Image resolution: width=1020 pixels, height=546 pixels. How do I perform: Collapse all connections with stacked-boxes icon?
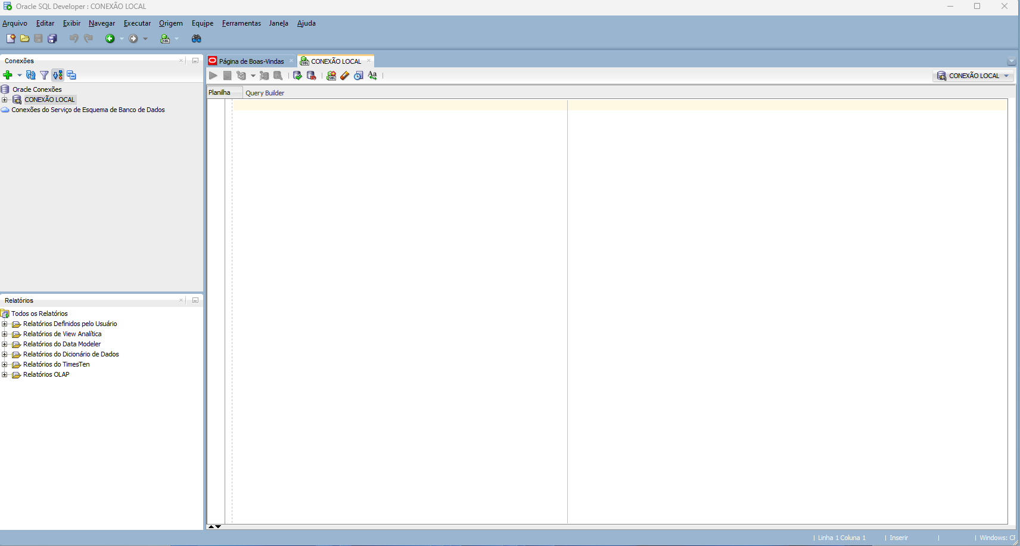click(x=71, y=75)
